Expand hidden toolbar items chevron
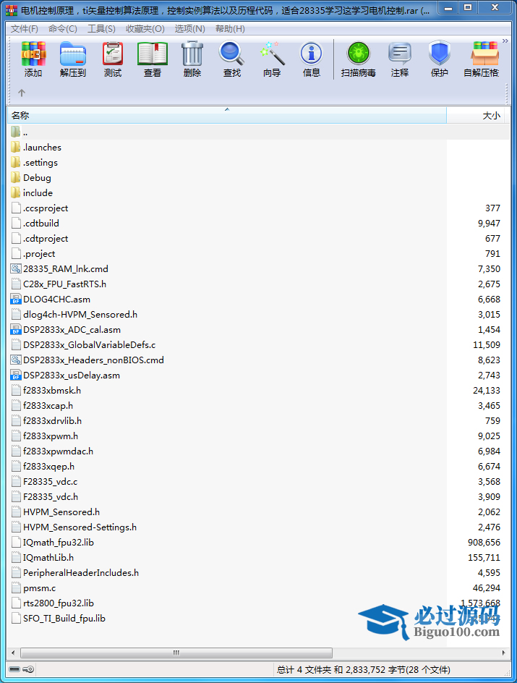Image resolution: width=517 pixels, height=683 pixels. (505, 41)
